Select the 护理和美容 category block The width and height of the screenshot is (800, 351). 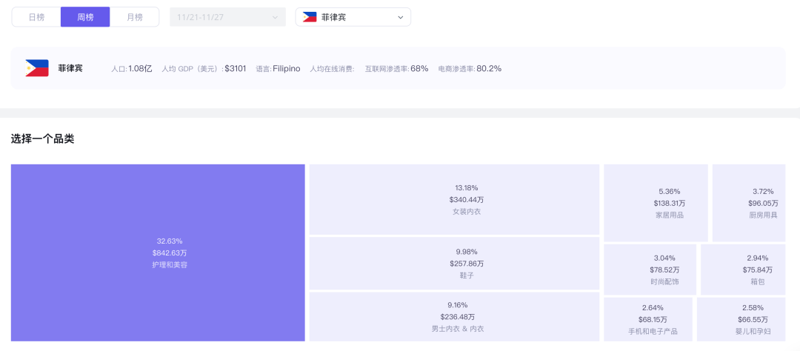pyautogui.click(x=158, y=253)
